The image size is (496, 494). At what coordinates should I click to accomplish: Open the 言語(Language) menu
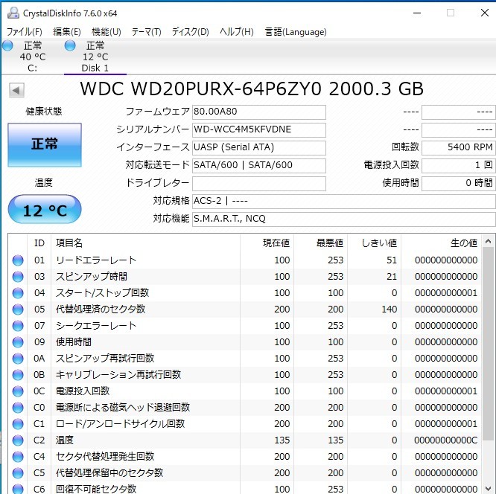point(296,32)
